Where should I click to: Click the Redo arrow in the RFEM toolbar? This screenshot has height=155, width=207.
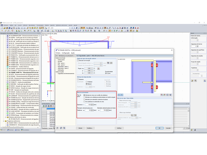pos(25,28)
